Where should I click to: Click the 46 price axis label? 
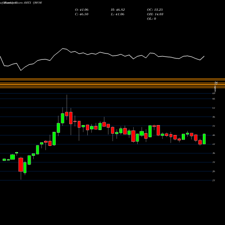pos(214,135)
